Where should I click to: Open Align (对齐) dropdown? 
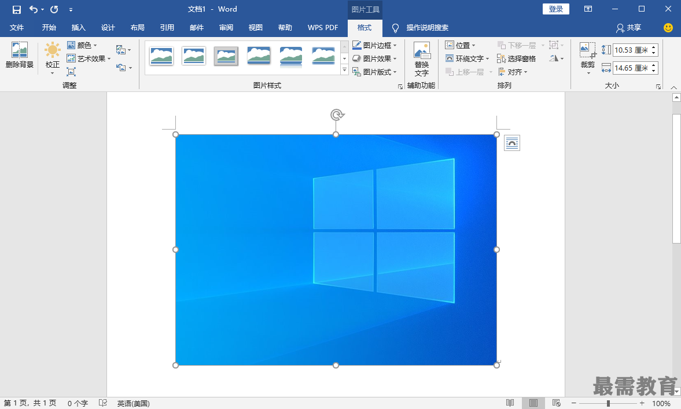pos(513,72)
